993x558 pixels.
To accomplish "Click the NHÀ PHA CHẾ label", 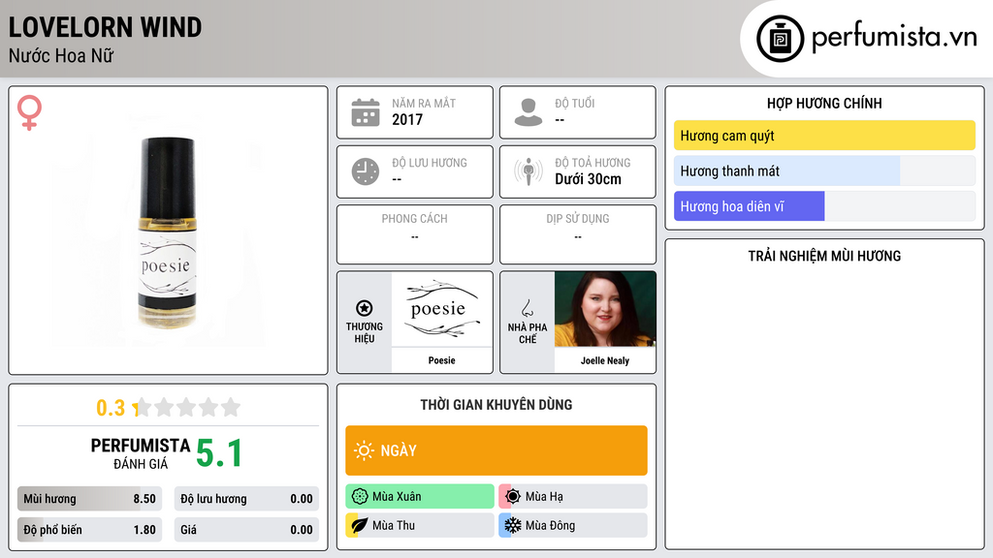I will click(x=528, y=333).
